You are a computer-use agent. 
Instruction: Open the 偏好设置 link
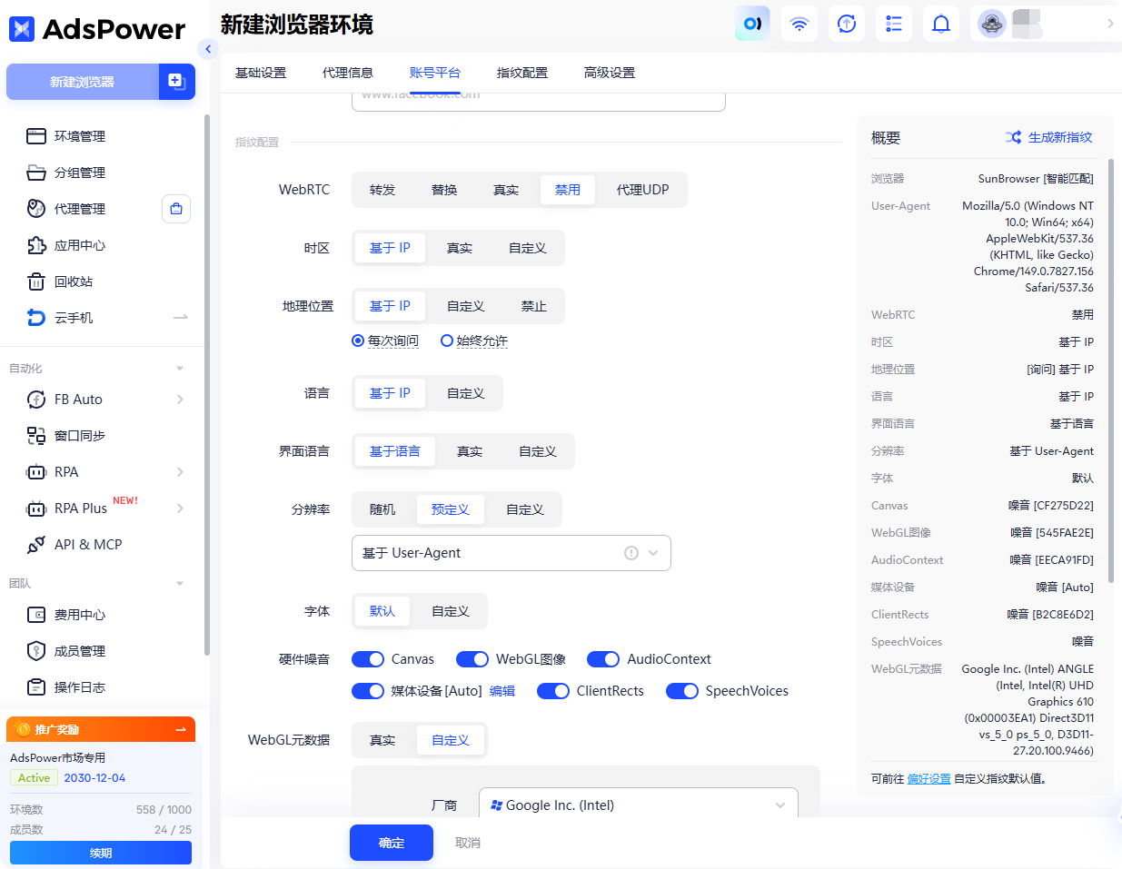pos(928,779)
